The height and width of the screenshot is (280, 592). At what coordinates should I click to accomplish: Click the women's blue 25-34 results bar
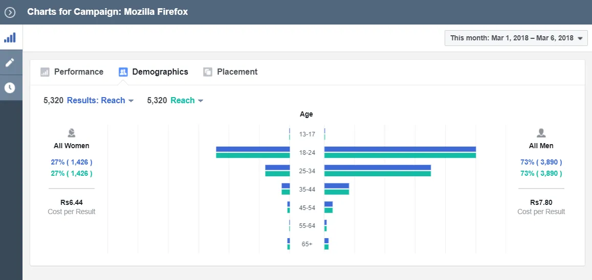point(277,167)
